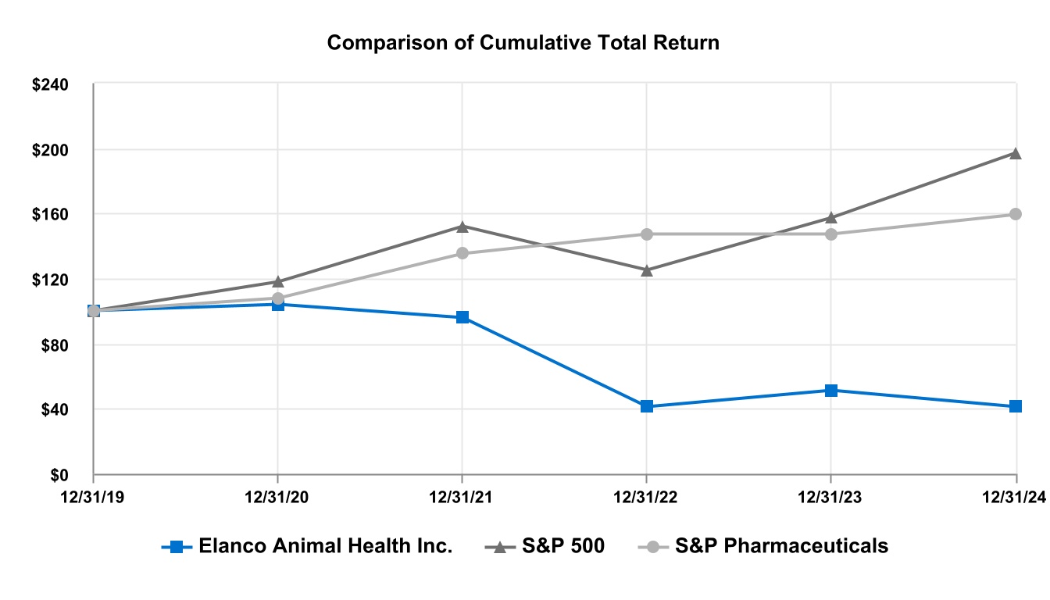This screenshot has width=1050, height=600.
Task: Click the chart title Comparison of Cumulative Total Return
Action: tap(523, 43)
